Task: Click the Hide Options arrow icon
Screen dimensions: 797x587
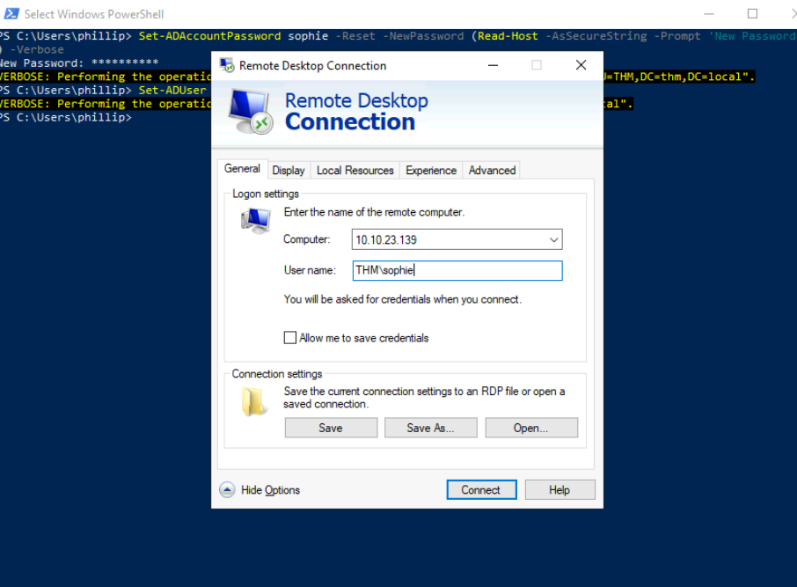Action: click(227, 490)
